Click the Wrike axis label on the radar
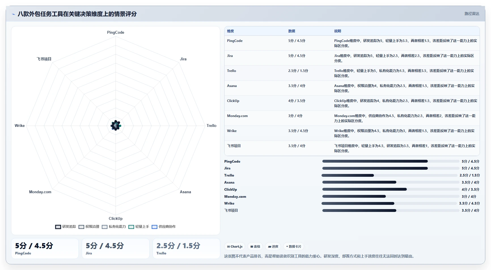491x270 pixels. 20,126
